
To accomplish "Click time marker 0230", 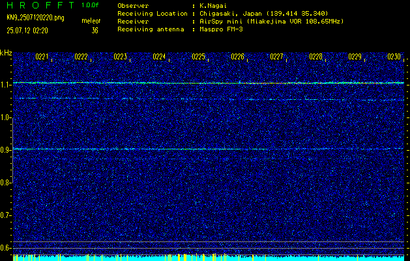I will [394, 57].
